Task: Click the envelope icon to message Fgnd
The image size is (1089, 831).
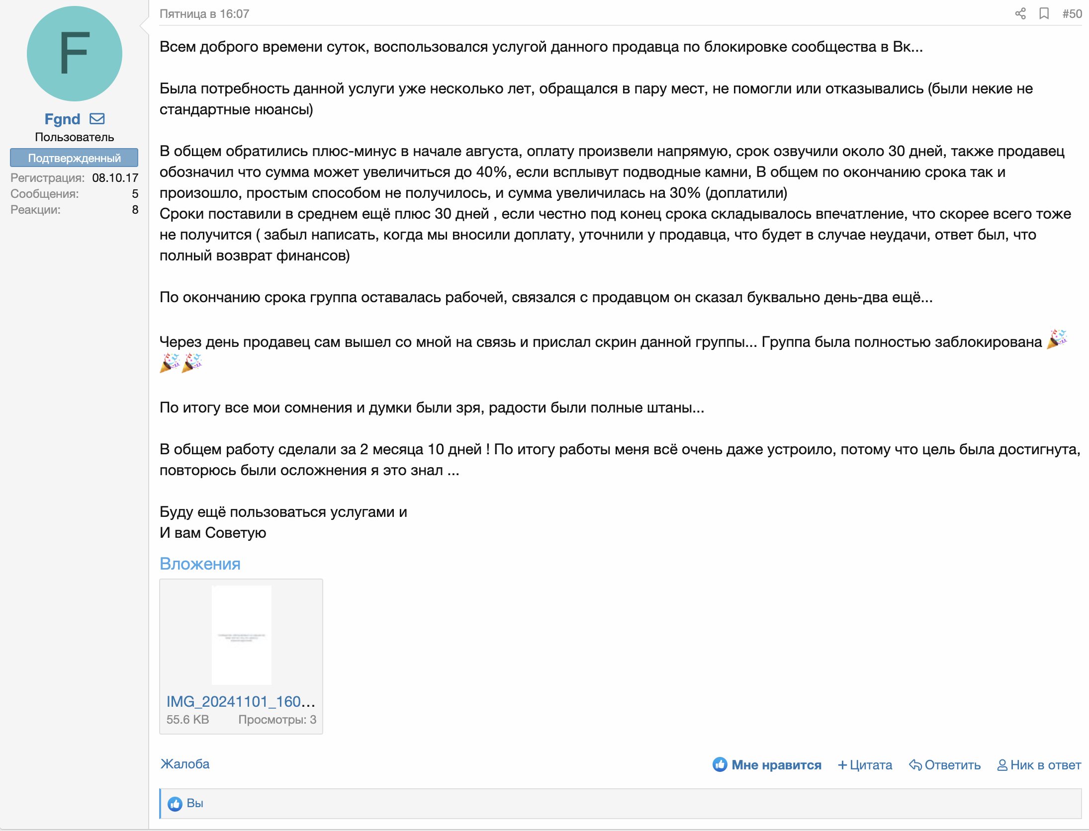Action: tap(97, 119)
